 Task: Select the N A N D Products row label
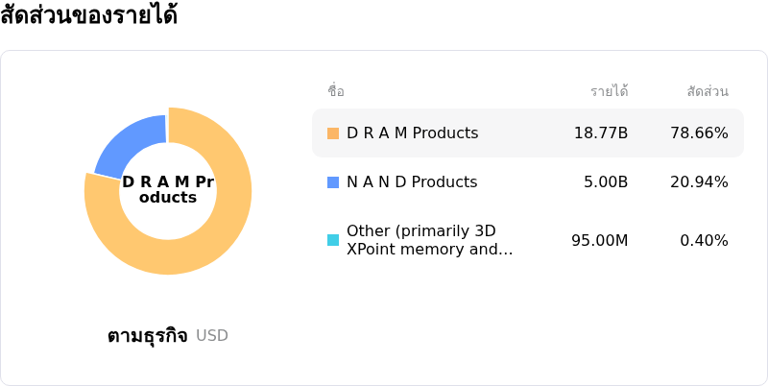pyautogui.click(x=411, y=182)
